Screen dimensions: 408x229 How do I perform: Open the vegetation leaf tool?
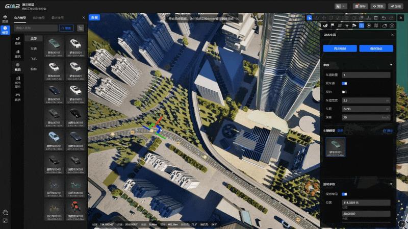pos(326,26)
